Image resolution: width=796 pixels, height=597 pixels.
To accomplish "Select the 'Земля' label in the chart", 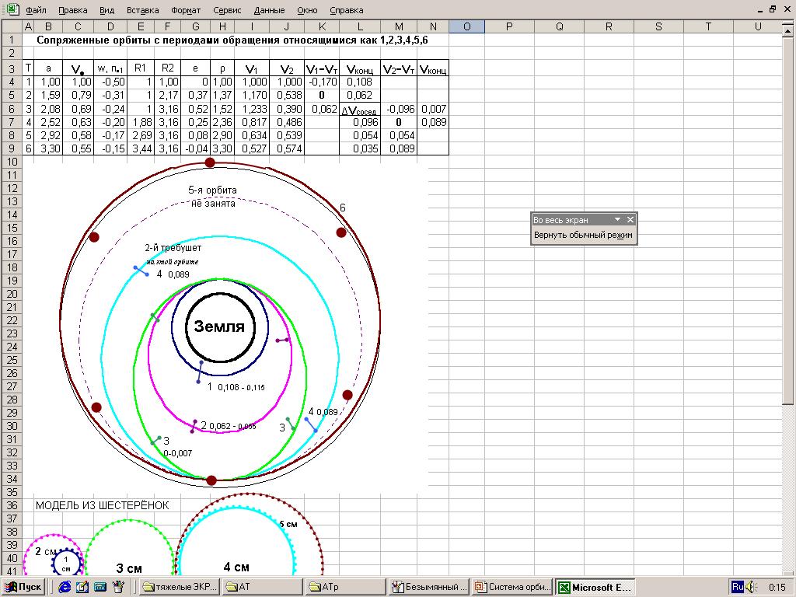I will (x=219, y=326).
